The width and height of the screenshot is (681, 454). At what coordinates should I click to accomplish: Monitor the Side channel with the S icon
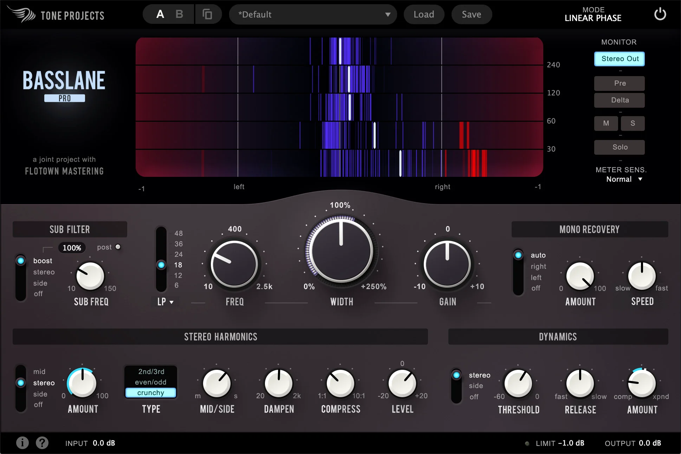click(633, 123)
